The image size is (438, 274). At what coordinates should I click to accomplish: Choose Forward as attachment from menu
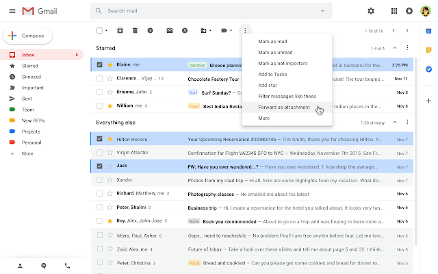tap(284, 108)
